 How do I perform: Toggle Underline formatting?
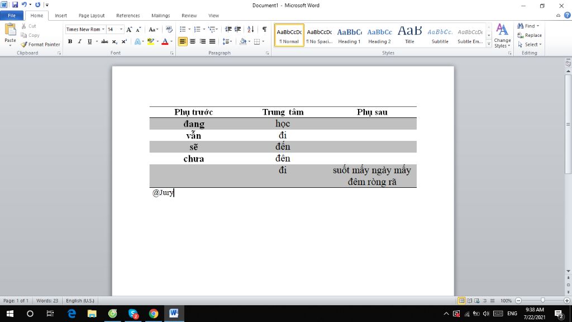pos(89,41)
